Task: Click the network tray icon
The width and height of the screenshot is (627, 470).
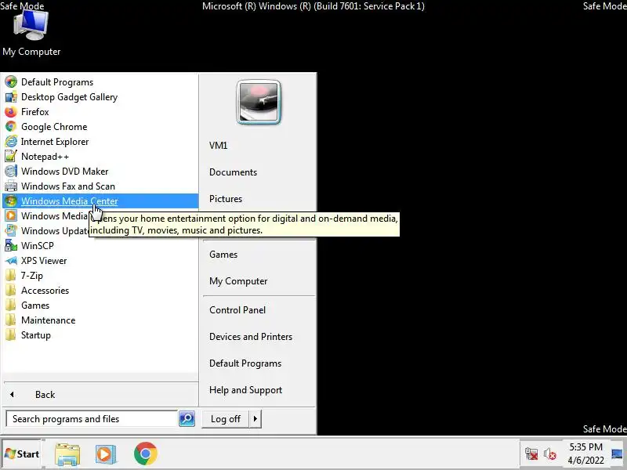Action: (x=531, y=454)
